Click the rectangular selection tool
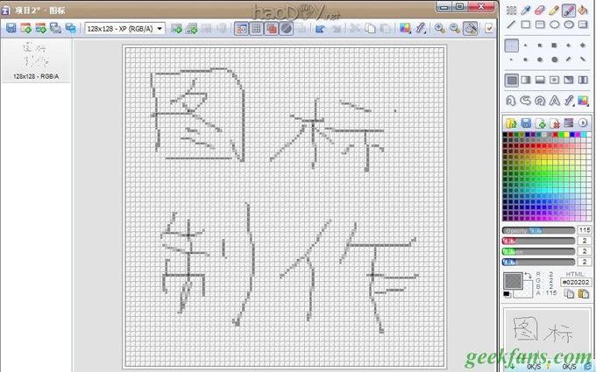This screenshot has height=372, width=596. coord(512,11)
